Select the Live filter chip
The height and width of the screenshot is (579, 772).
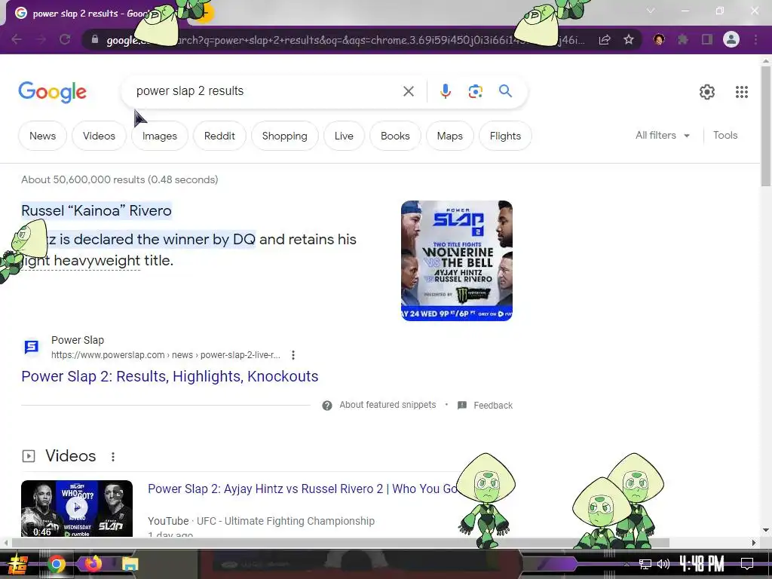pyautogui.click(x=344, y=136)
